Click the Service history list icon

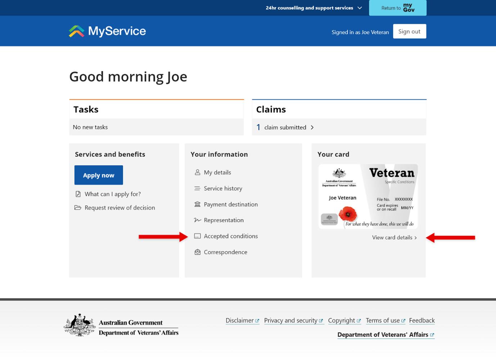point(197,188)
